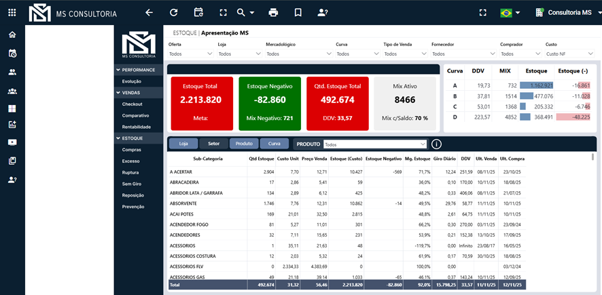Toggle the Setor view button
Image resolution: width=602 pixels, height=295 pixels.
[213, 144]
